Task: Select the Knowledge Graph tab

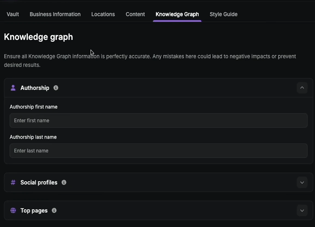Action: coord(177,14)
